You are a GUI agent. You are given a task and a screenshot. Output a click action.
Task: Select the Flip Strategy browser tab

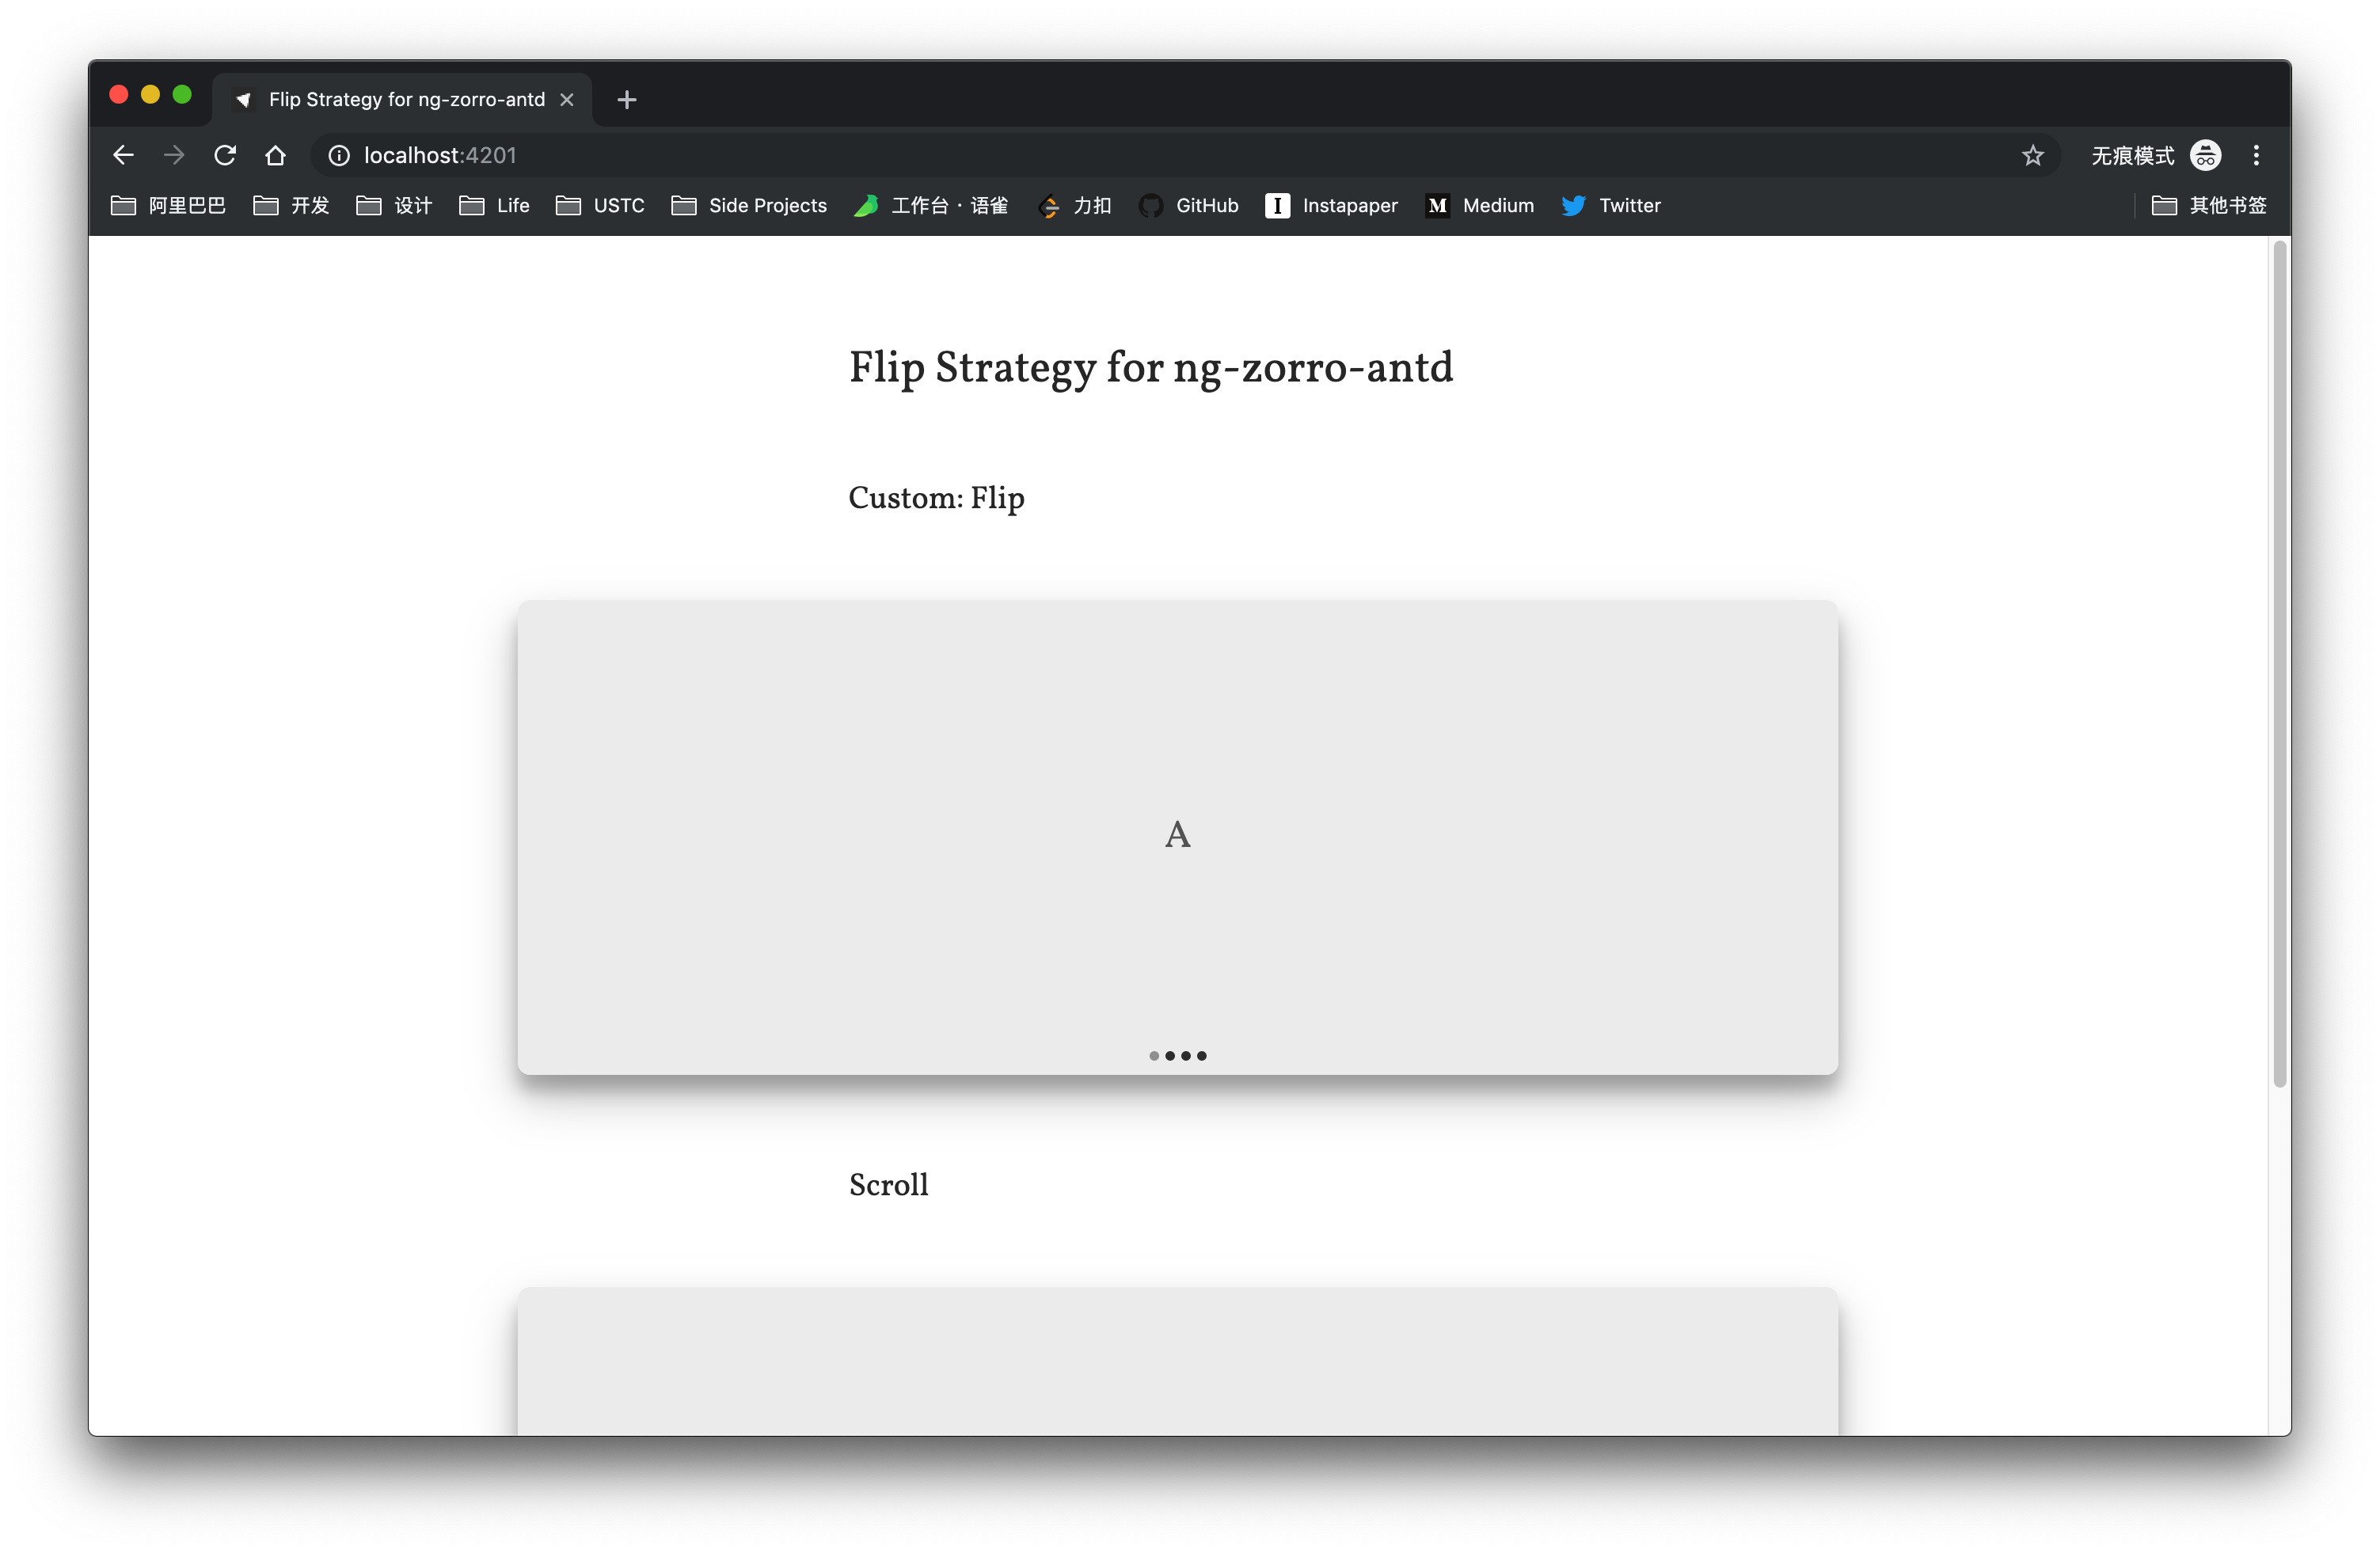pos(405,99)
